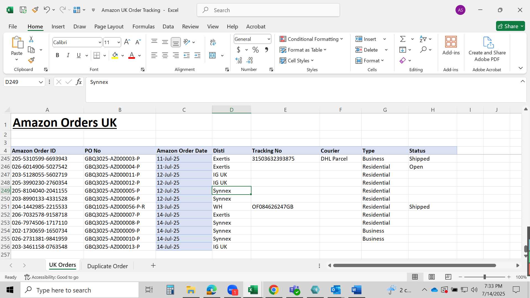Screen dimensions: 530x298
Task: Collapse the ribbon using chevron
Action: coord(521,68)
